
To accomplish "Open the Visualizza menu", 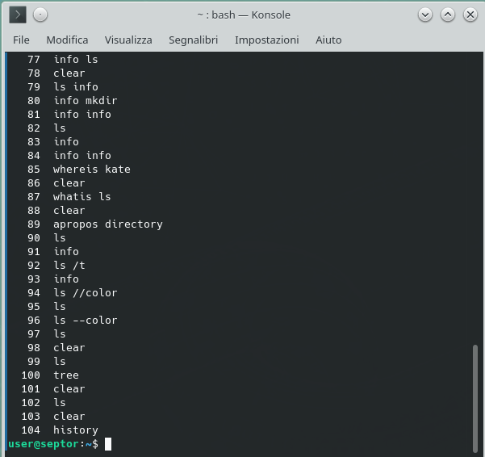I will (128, 40).
